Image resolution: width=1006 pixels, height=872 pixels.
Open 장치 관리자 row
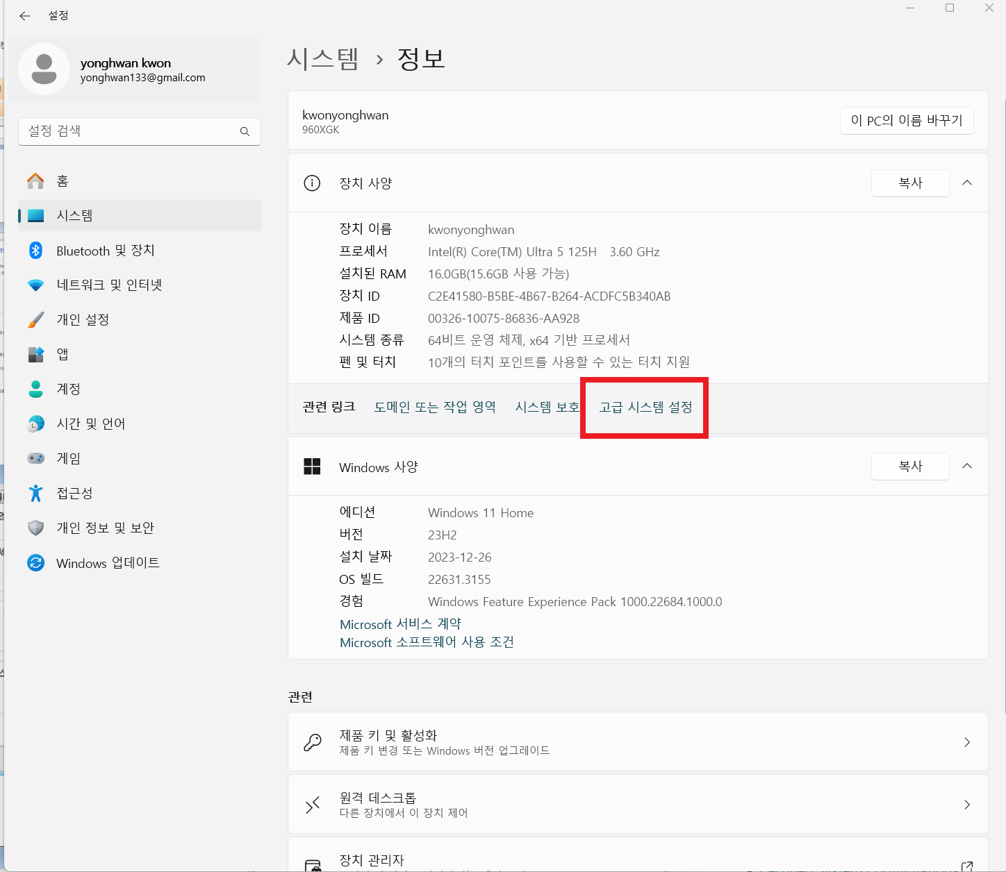tap(638, 855)
